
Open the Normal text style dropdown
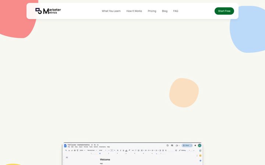tap(92, 150)
